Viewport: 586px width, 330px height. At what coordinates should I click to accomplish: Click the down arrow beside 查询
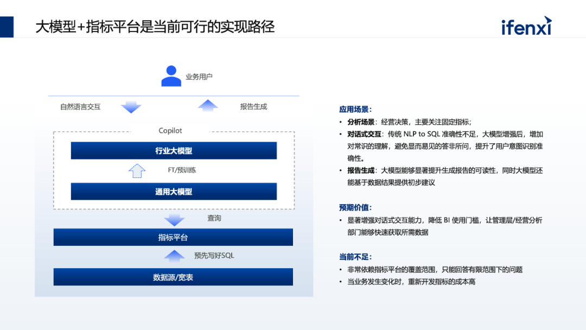174,220
